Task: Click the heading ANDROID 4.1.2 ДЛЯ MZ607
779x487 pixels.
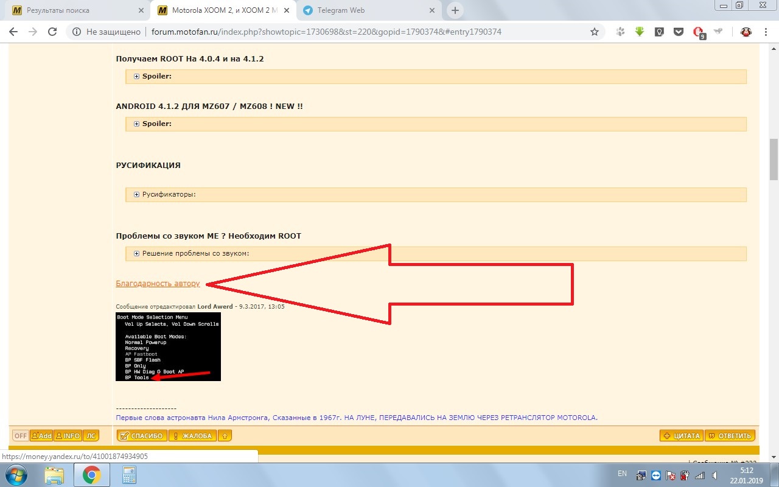Action: (x=209, y=106)
